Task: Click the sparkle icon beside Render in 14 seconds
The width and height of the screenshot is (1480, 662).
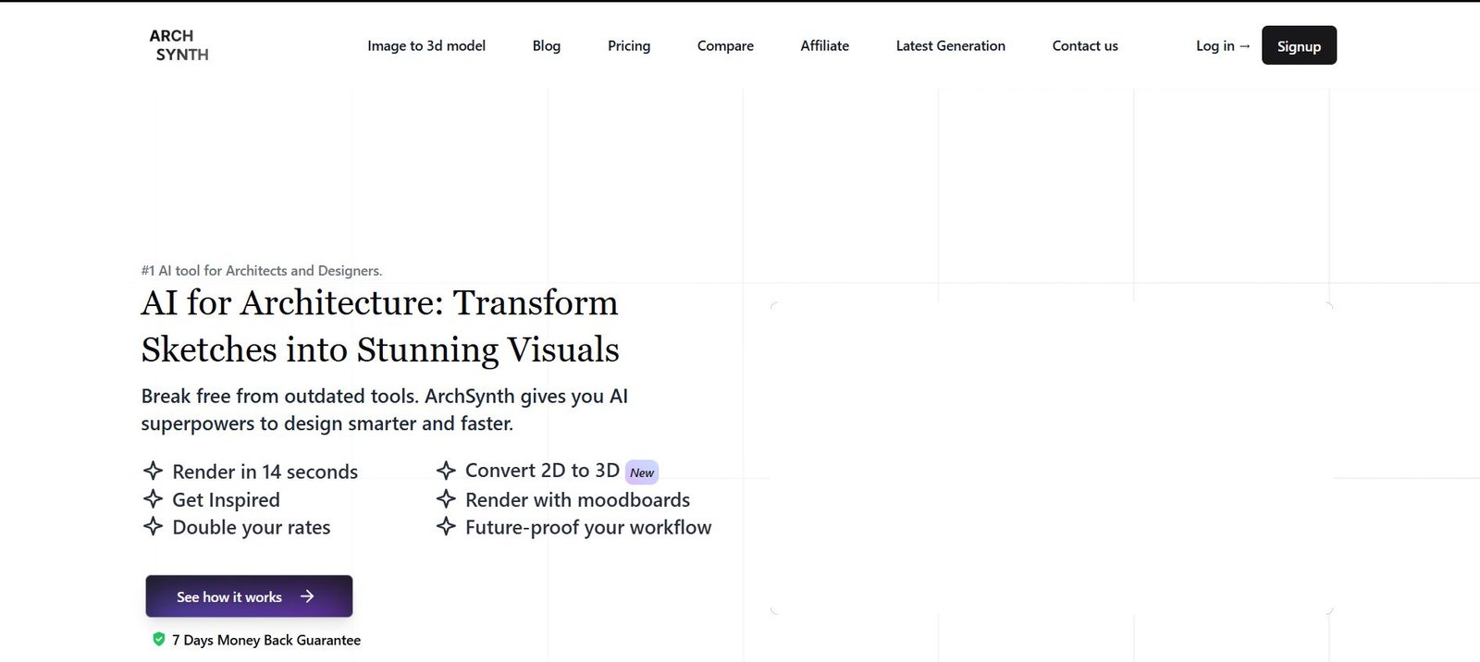Action: click(x=154, y=472)
